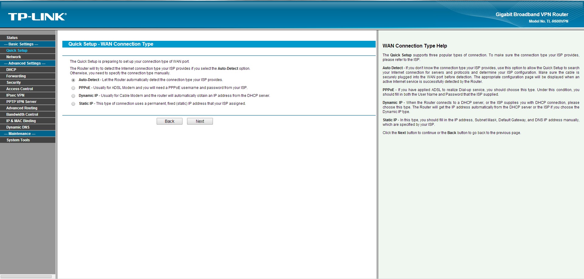Pick the Static IP radio option
This screenshot has height=279, width=584.
click(73, 104)
